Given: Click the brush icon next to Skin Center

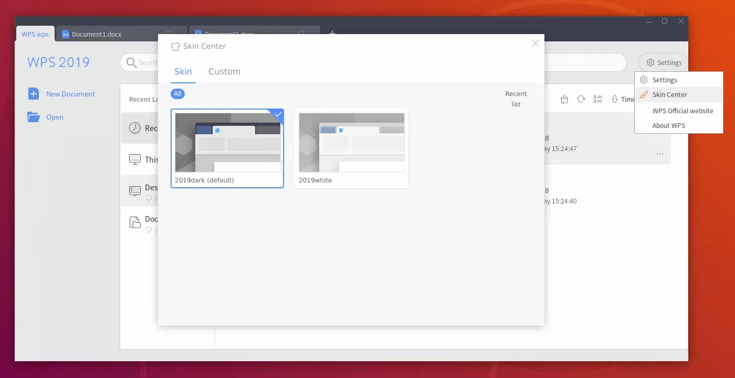Looking at the screenshot, I should 644,95.
